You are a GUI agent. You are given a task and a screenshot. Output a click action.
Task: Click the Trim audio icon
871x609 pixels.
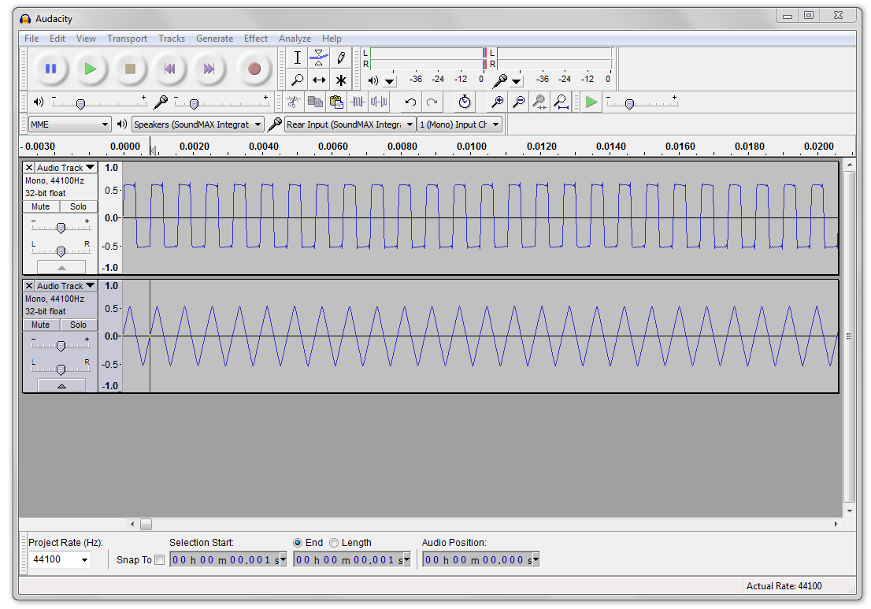[x=358, y=102]
